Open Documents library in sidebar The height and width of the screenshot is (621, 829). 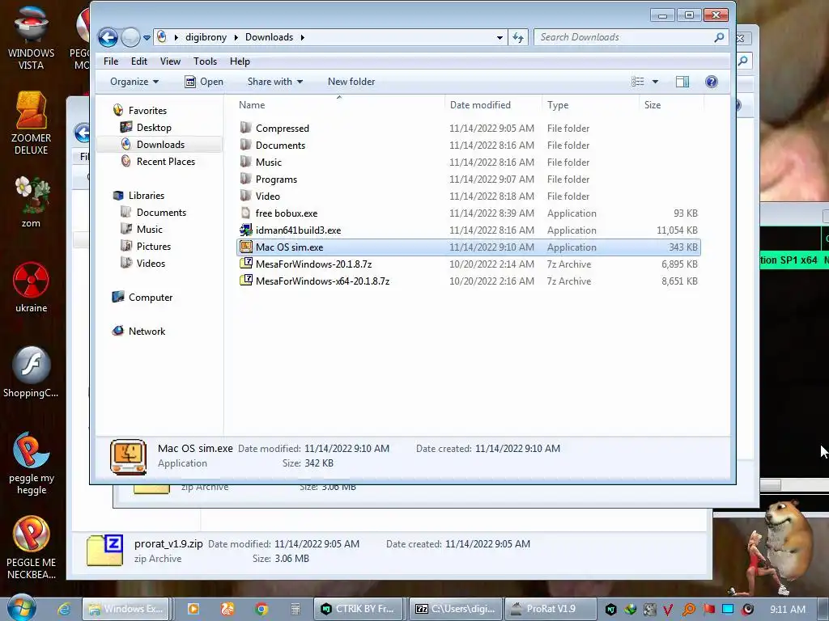click(161, 213)
